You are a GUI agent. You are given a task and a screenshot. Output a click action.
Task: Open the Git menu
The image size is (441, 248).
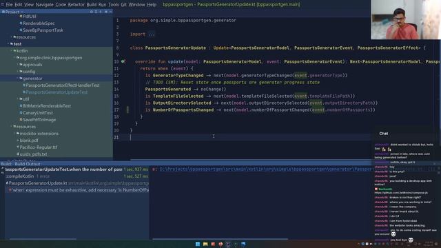[x=124, y=5]
